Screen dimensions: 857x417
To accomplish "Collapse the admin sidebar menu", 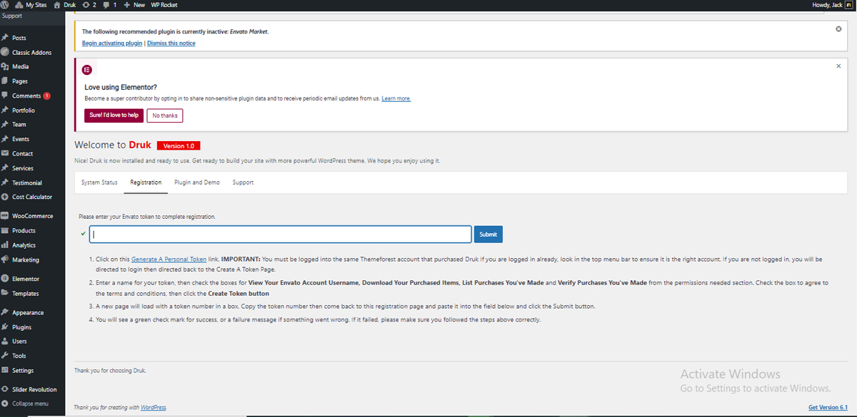I will 30,403.
